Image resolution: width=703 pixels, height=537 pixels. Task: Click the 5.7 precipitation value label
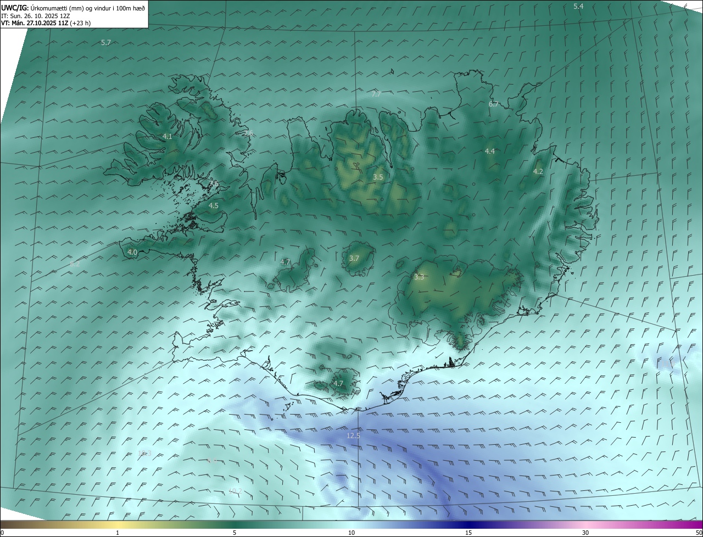pos(106,42)
